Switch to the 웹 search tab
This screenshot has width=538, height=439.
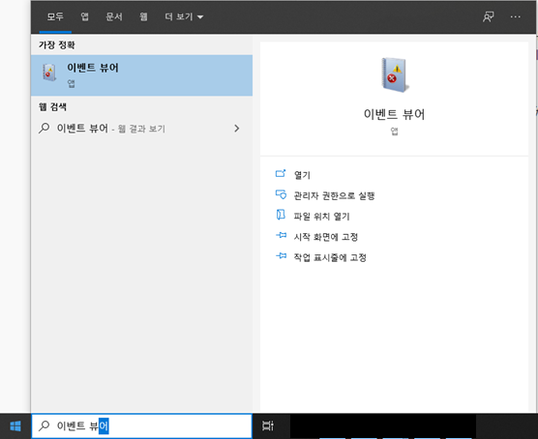tap(143, 16)
